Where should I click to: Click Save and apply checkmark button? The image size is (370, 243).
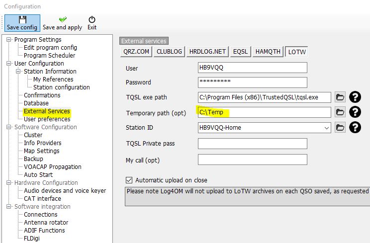coord(63,23)
